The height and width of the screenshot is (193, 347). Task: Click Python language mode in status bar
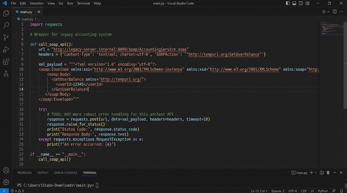click(323, 191)
